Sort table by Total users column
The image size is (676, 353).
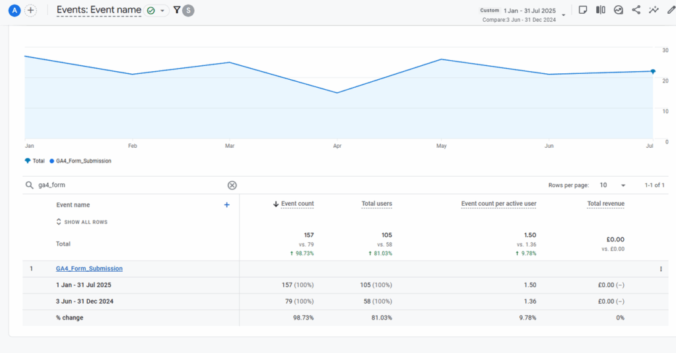(376, 204)
